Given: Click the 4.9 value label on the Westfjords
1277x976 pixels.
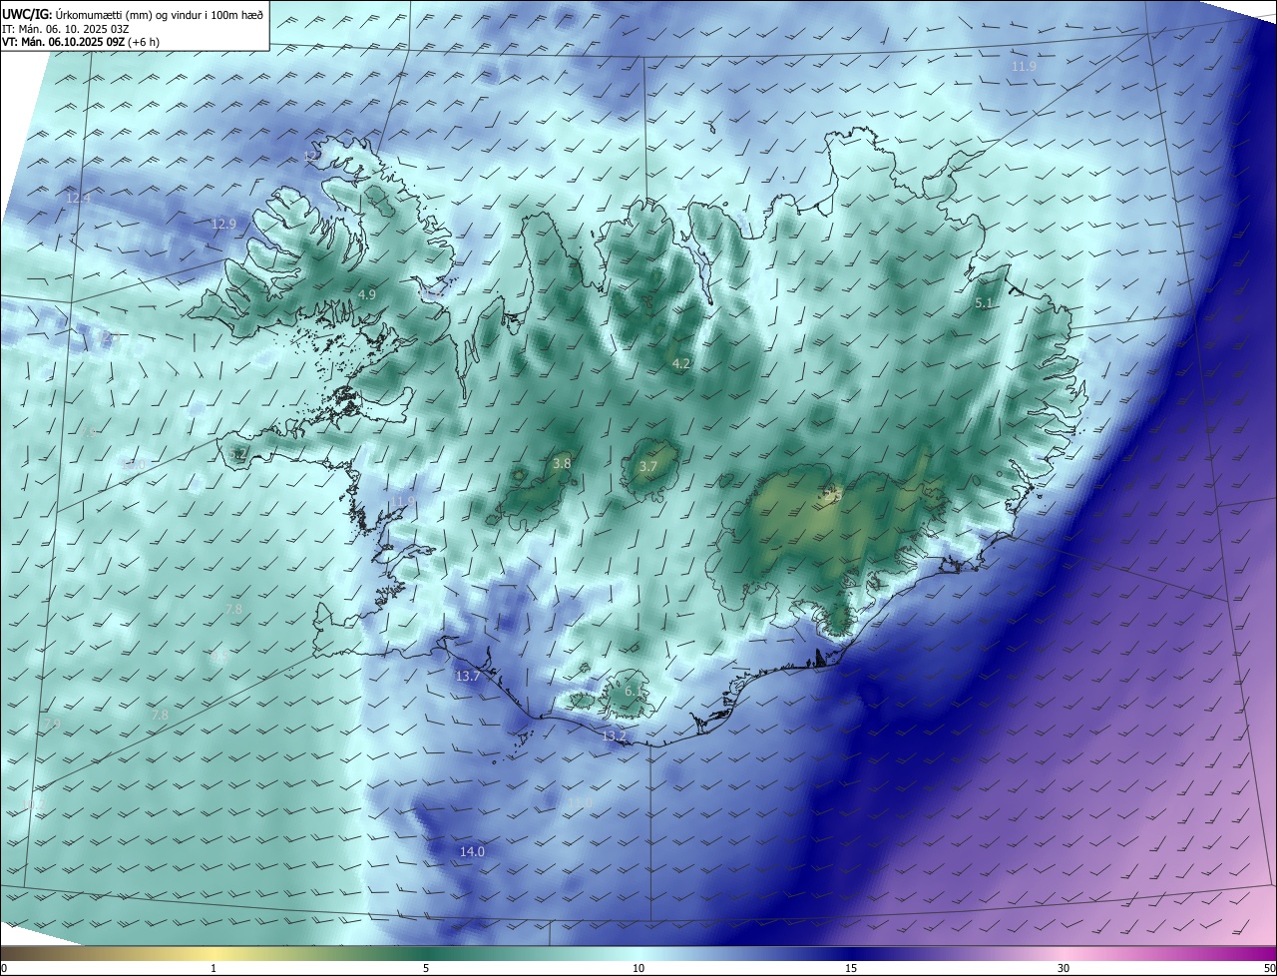Looking at the screenshot, I should pyautogui.click(x=366, y=295).
